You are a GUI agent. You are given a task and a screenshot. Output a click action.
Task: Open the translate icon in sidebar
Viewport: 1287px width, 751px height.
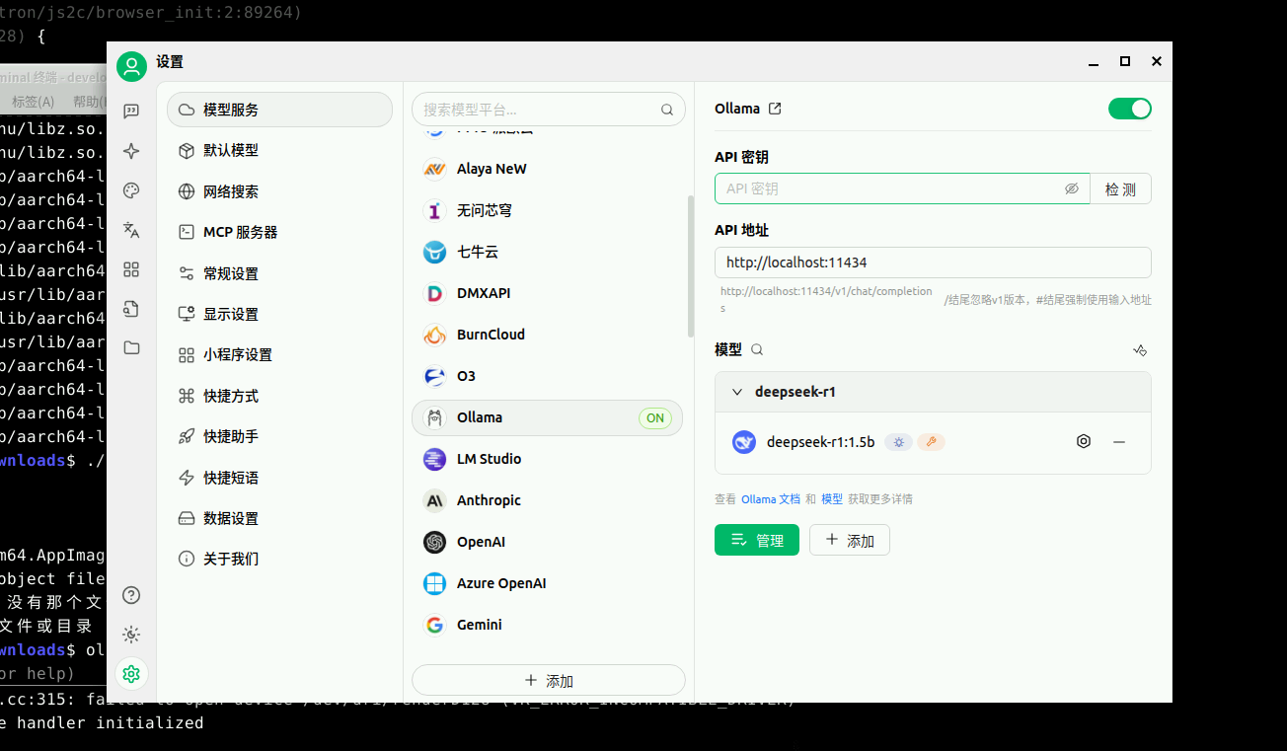131,230
